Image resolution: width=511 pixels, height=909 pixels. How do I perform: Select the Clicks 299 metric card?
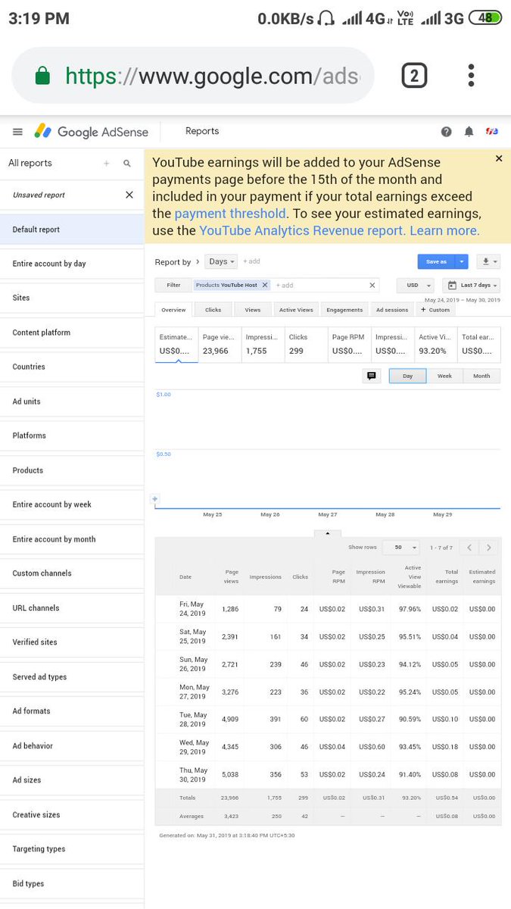(306, 345)
